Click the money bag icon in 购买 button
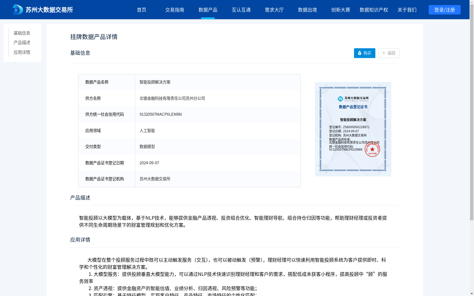Screen dimensions: 474x296 [360, 53]
